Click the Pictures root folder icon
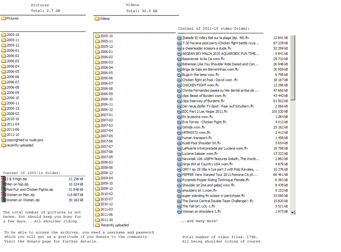Screen dimensions: 341x252 click(x=4, y=18)
